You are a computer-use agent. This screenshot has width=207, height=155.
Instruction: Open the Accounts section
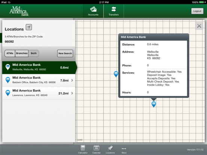[93, 11]
